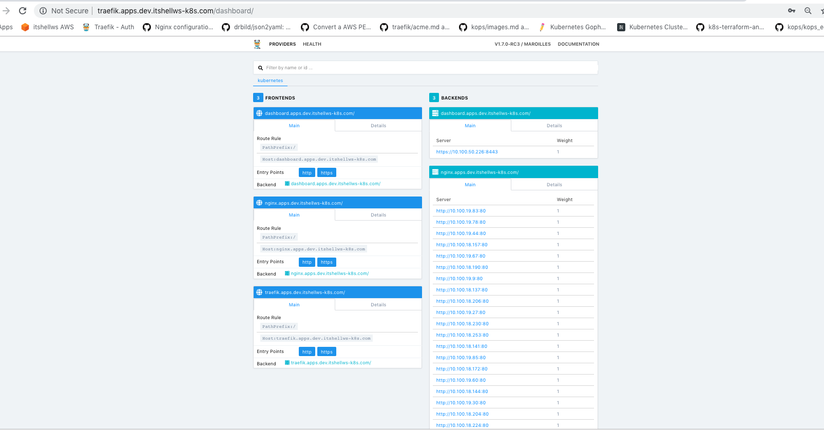Click the browser reload icon

click(23, 11)
